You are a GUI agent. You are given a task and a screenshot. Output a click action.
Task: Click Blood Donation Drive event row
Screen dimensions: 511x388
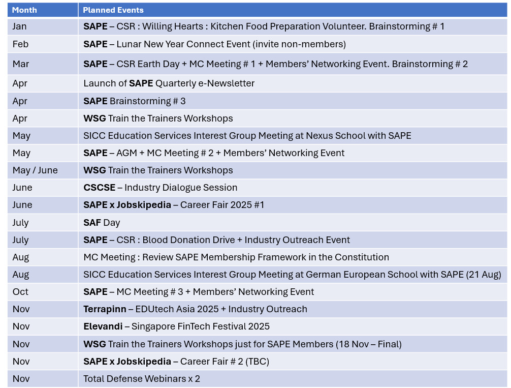(x=216, y=240)
